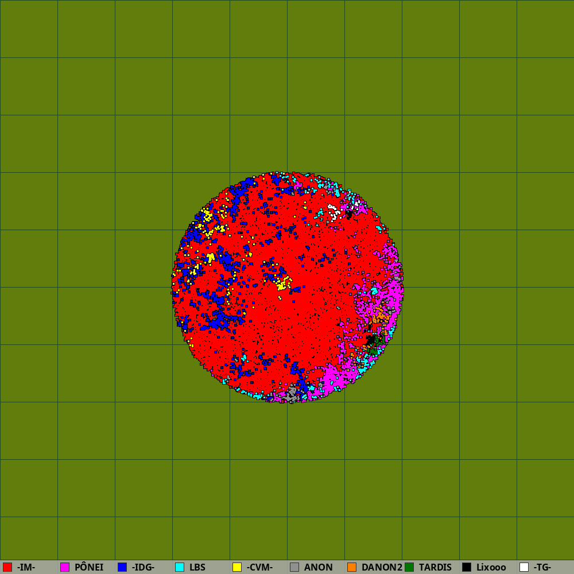Select the -IM- team label

[x=26, y=568]
